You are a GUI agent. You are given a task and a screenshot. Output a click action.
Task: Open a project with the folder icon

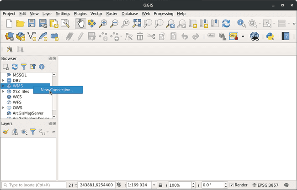[x=20, y=24]
